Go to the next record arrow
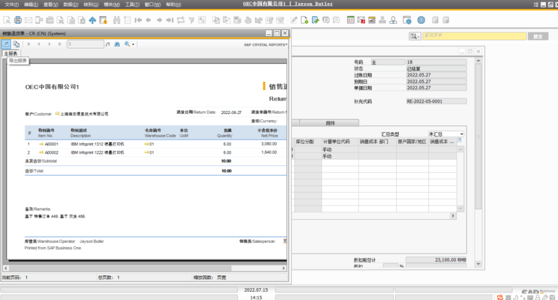558x300 pixels. click(160, 20)
